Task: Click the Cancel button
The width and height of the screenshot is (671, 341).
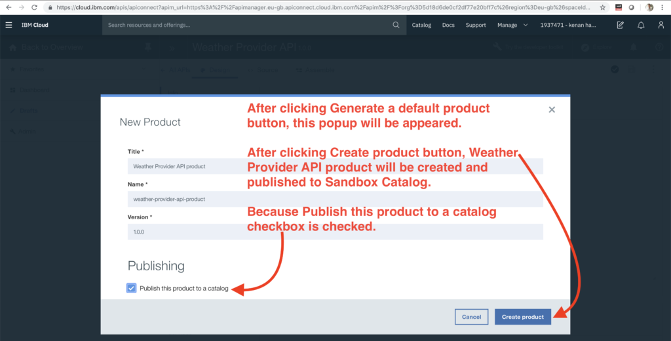Action: [x=471, y=317]
